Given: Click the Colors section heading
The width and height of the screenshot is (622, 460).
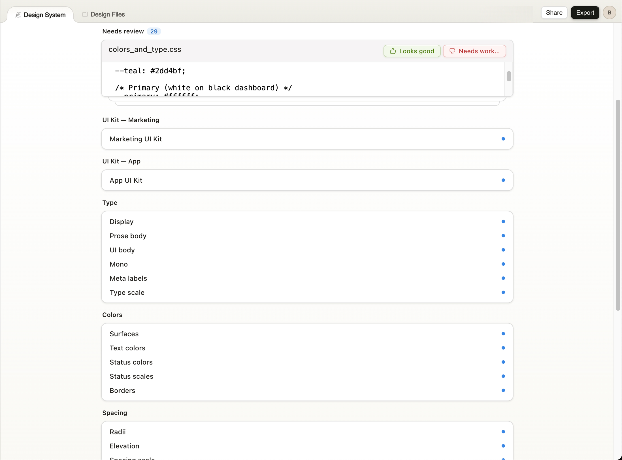Looking at the screenshot, I should 112,315.
